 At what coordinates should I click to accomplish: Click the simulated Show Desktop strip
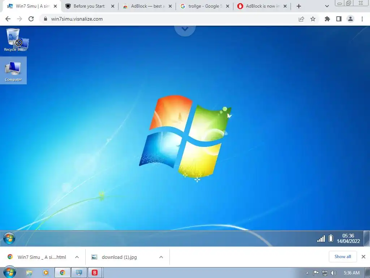pyautogui.click(x=366, y=239)
